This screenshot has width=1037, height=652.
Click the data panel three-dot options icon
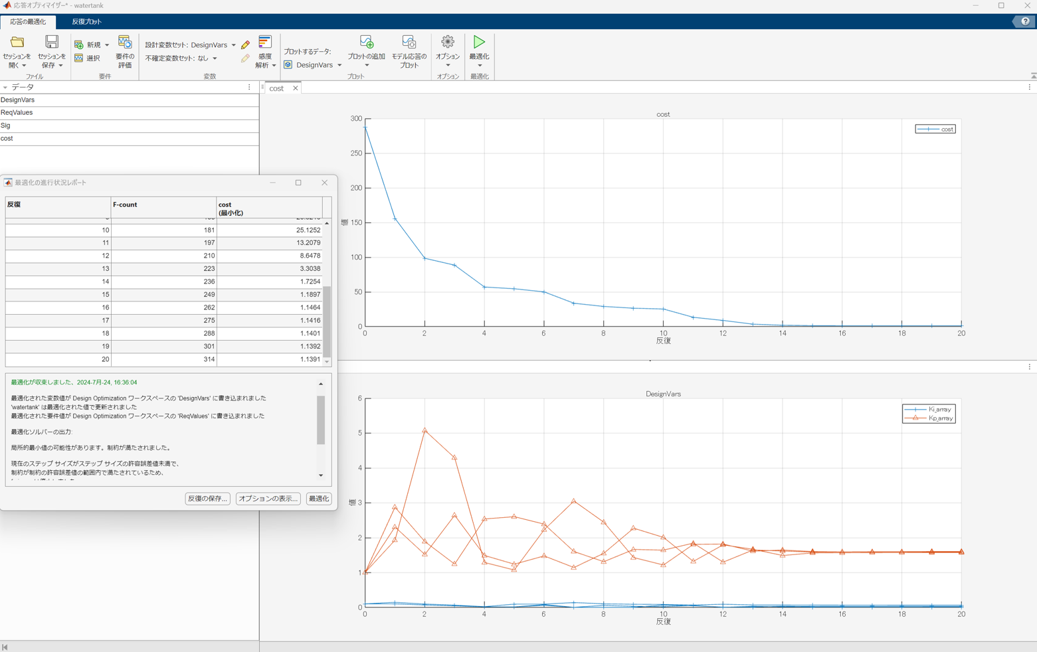click(249, 87)
